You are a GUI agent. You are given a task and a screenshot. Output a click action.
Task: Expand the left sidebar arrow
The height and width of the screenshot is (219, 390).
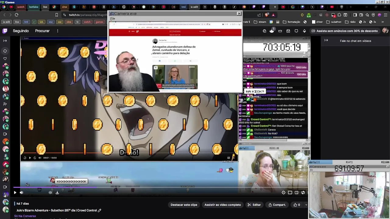pyautogui.click(x=5, y=40)
